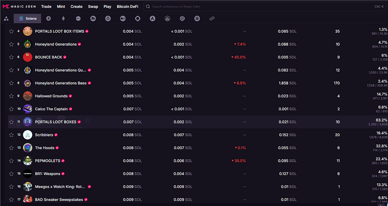This screenshot has width=388, height=206.
Task: Select the Berachain bear icon
Action: (x=93, y=18)
